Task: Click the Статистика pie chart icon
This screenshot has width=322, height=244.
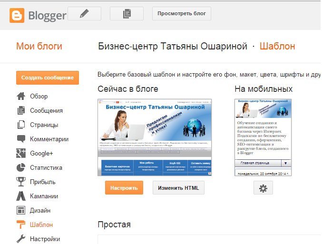Action: 21,167
